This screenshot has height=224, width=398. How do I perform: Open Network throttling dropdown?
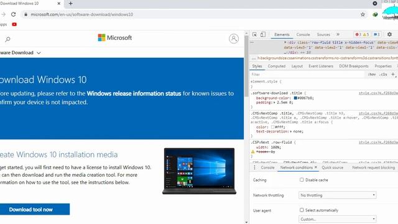pos(337,195)
